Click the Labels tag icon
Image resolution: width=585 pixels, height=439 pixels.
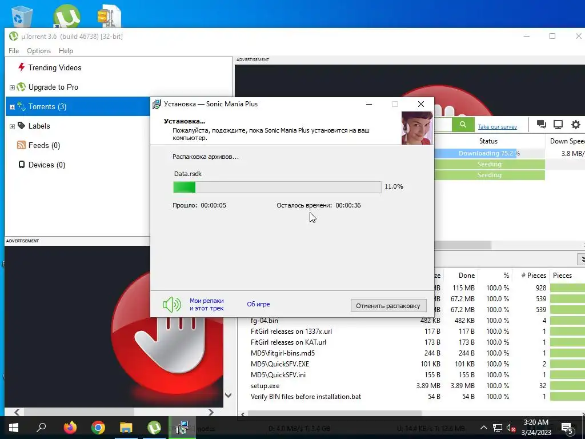pos(21,126)
